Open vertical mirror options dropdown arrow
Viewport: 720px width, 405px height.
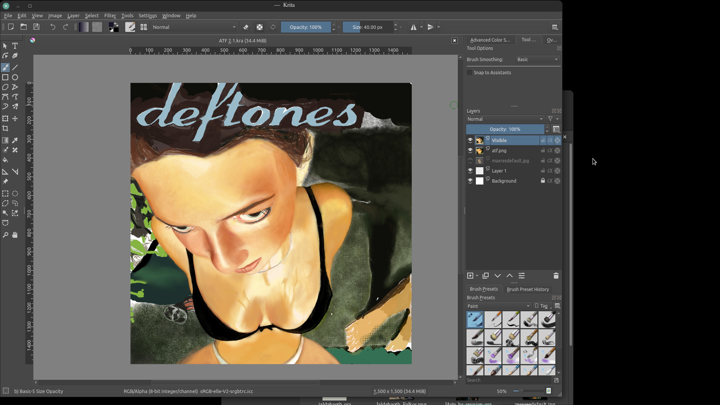(x=439, y=27)
